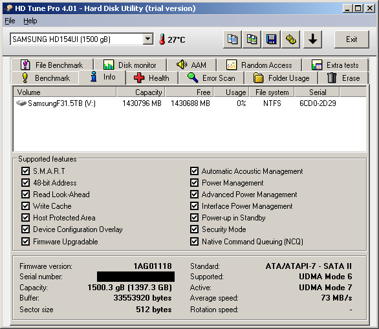Toggle the Read Look-Ahead checkbox
This screenshot has width=379, height=329.
click(25, 194)
